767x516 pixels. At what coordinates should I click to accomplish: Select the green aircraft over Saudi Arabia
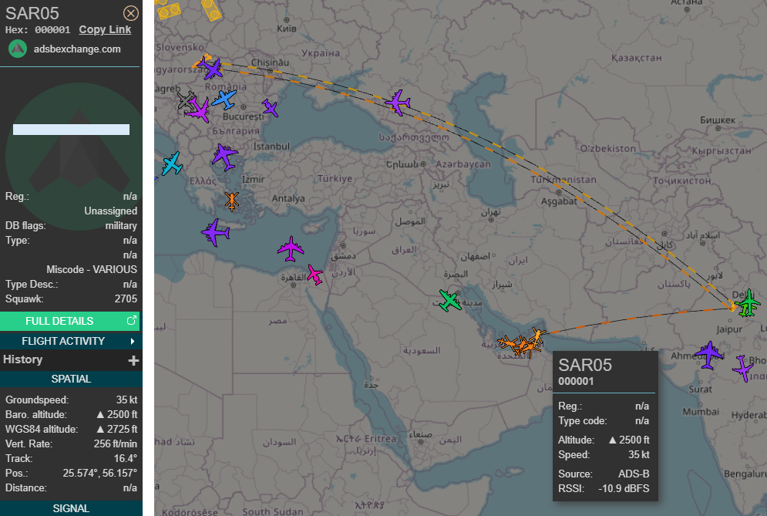click(x=449, y=301)
